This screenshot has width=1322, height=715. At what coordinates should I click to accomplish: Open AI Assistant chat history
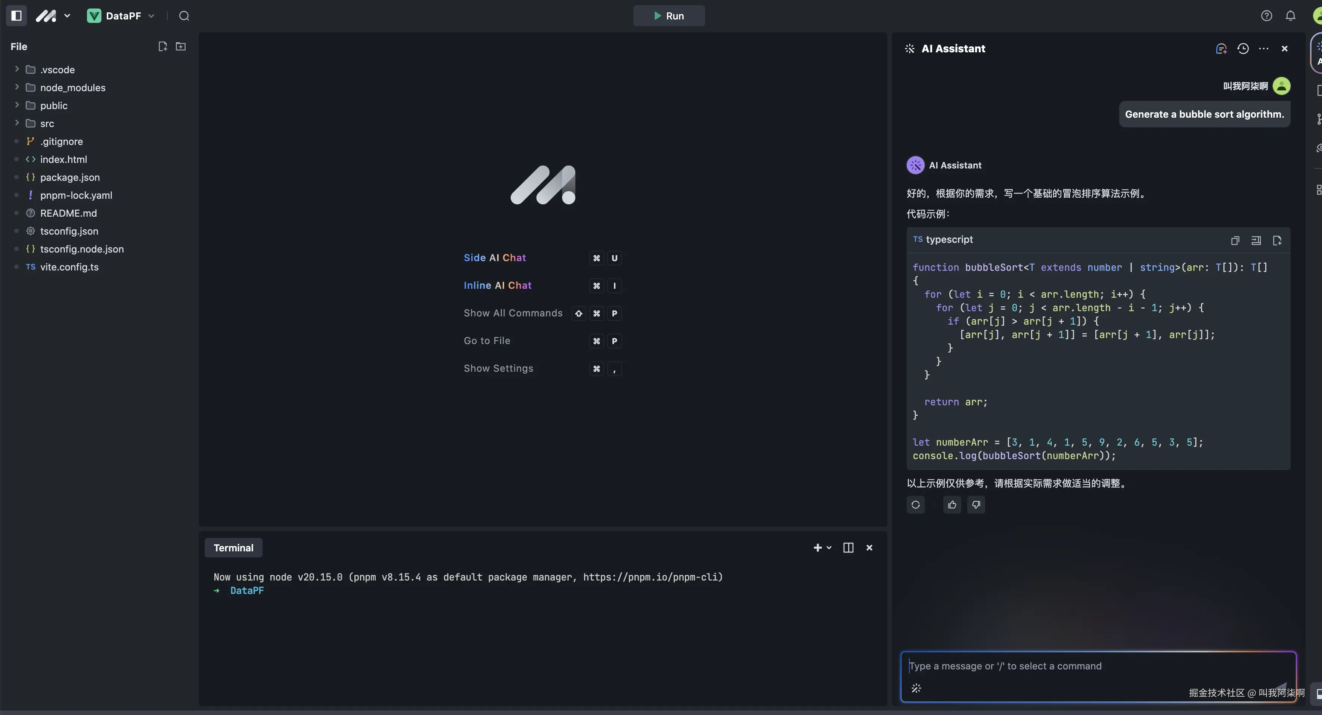click(1242, 48)
